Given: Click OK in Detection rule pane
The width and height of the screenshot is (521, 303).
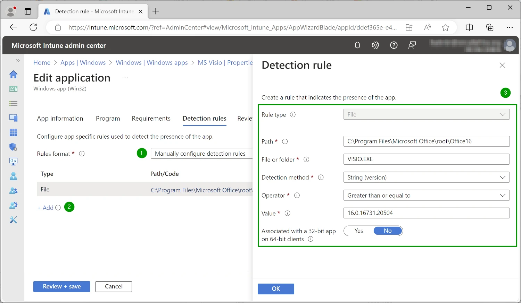Looking at the screenshot, I should point(276,289).
